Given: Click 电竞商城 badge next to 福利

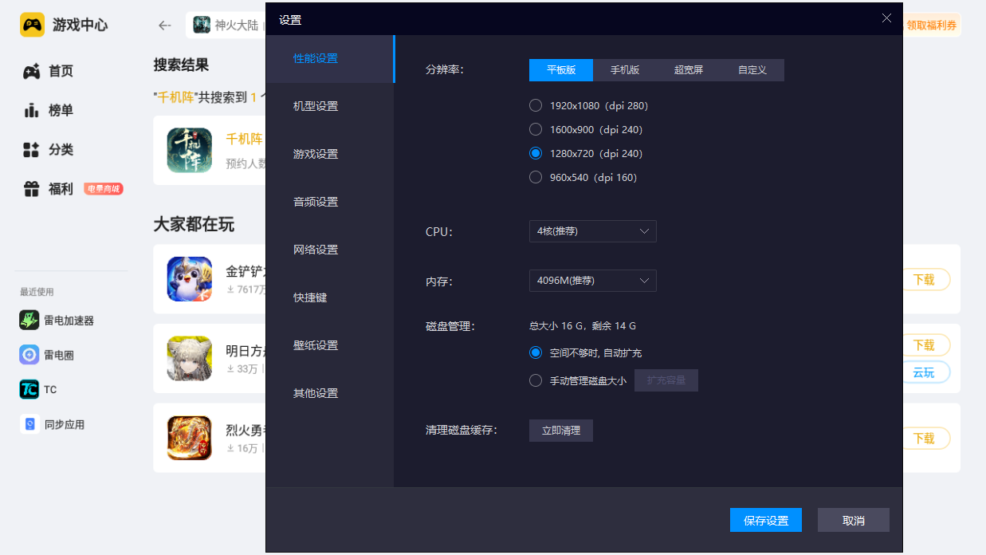Looking at the screenshot, I should pos(104,189).
